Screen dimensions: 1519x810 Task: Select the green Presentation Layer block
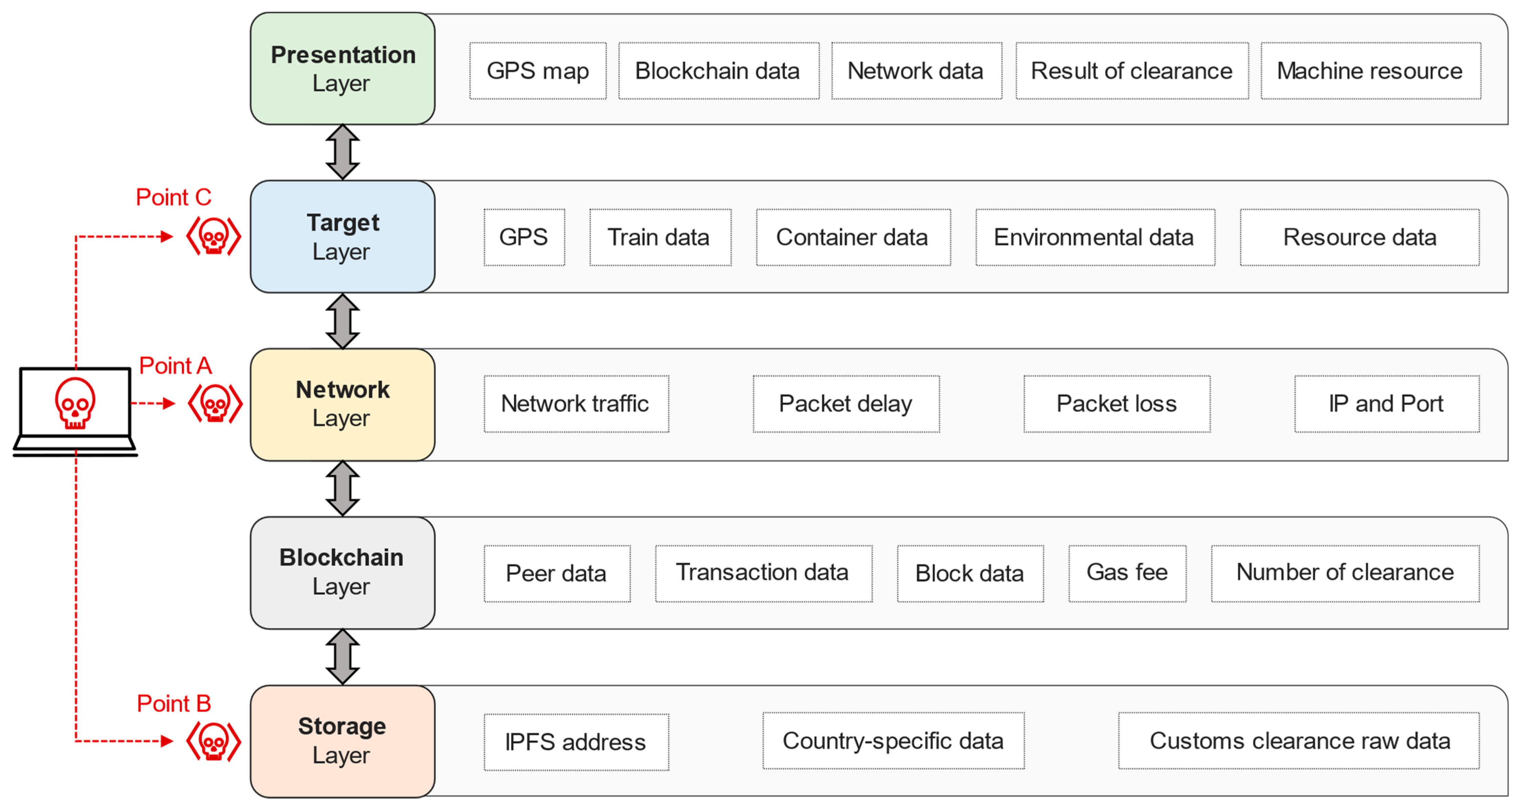point(343,69)
